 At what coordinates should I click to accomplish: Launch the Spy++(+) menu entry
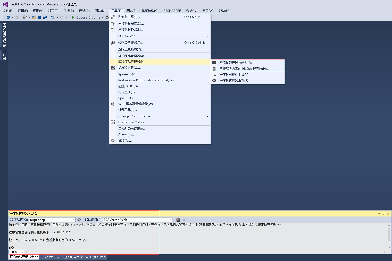160,98
